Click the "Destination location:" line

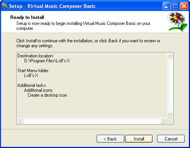point(36,56)
